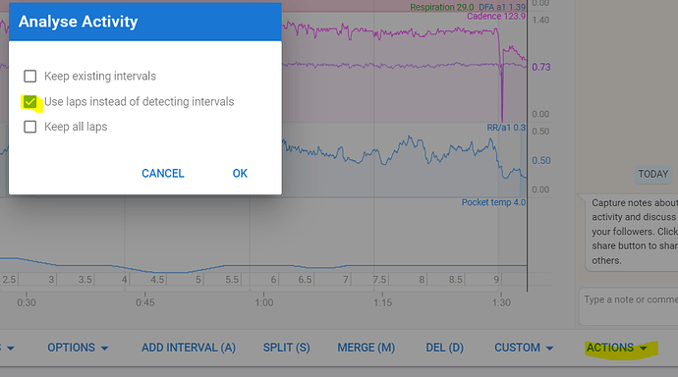The height and width of the screenshot is (377, 678).
Task: Click DEL (D) to delete interval
Action: tap(444, 348)
